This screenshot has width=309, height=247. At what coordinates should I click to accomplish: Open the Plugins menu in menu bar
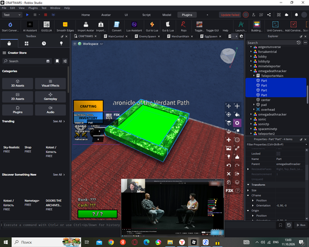point(33,8)
